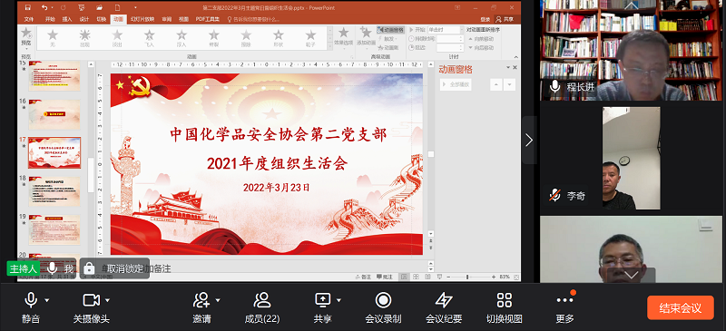
Task: Switch to the 幻灯片放映 ribbon tab
Action: point(142,19)
